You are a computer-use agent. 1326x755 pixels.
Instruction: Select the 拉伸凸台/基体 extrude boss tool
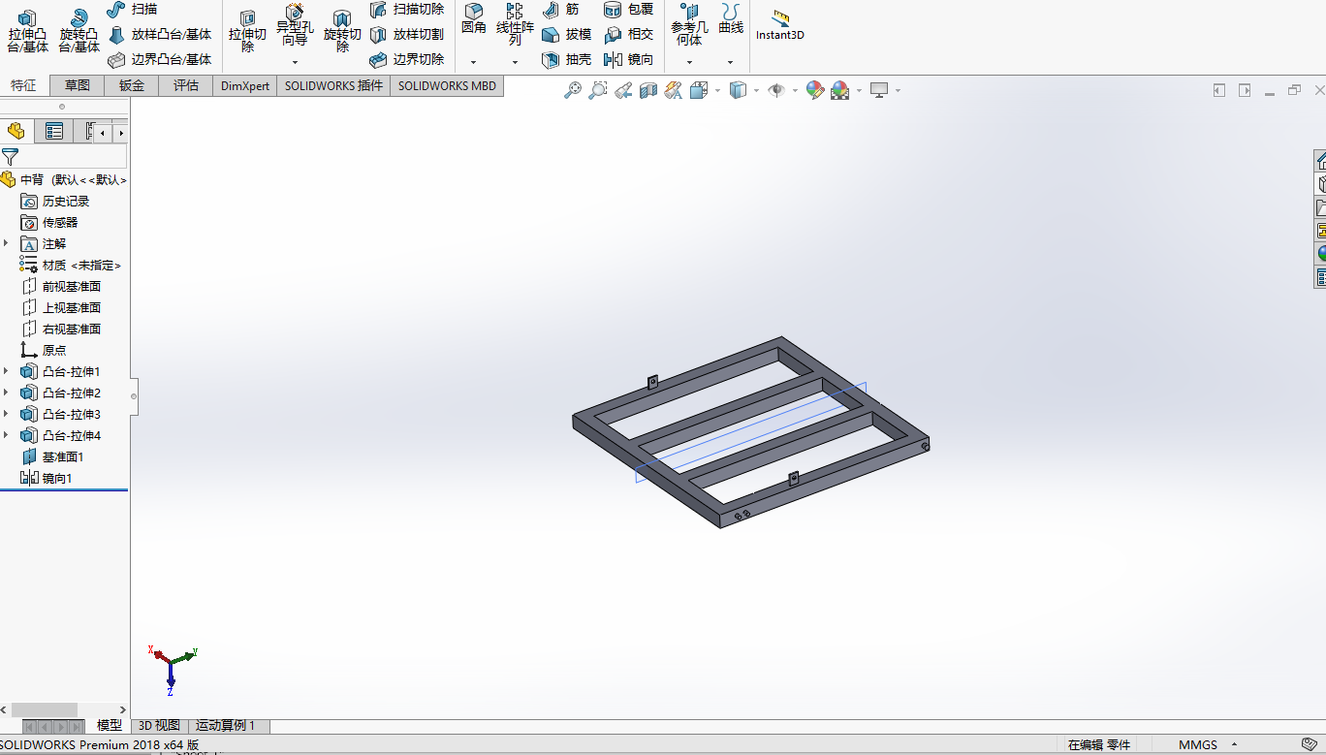tap(28, 32)
